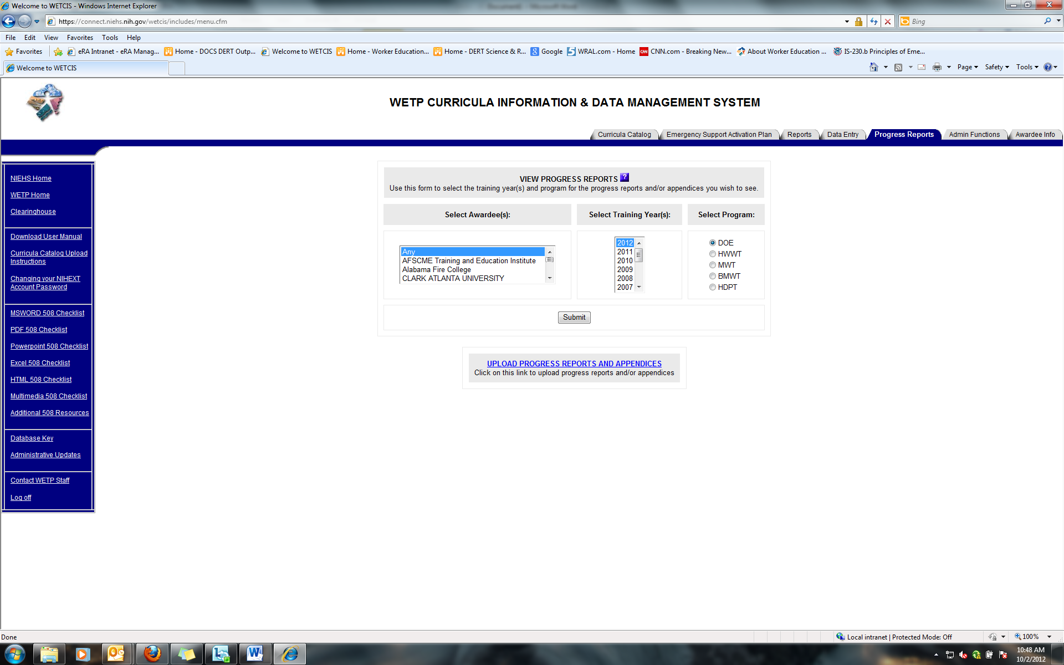
Task: Select the HWWT program radio button
Action: (713, 254)
